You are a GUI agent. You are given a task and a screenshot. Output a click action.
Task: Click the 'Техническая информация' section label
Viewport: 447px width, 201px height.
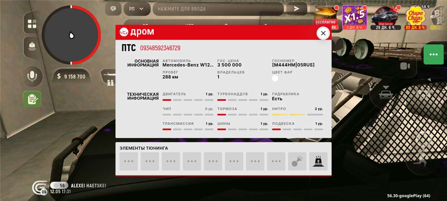pos(143,96)
